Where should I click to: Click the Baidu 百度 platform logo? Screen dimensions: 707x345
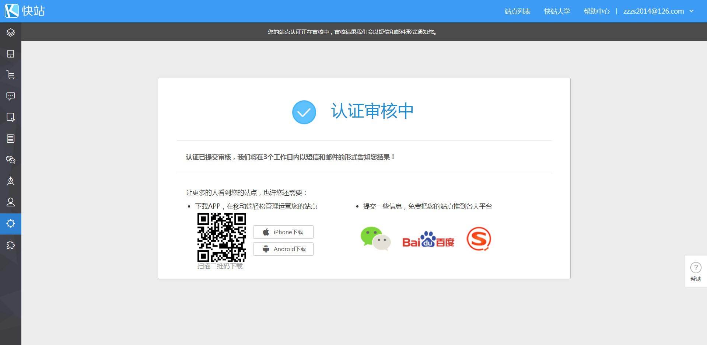[428, 240]
